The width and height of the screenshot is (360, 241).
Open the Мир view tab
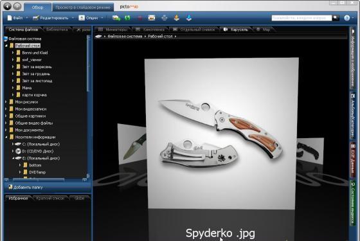click(x=264, y=30)
